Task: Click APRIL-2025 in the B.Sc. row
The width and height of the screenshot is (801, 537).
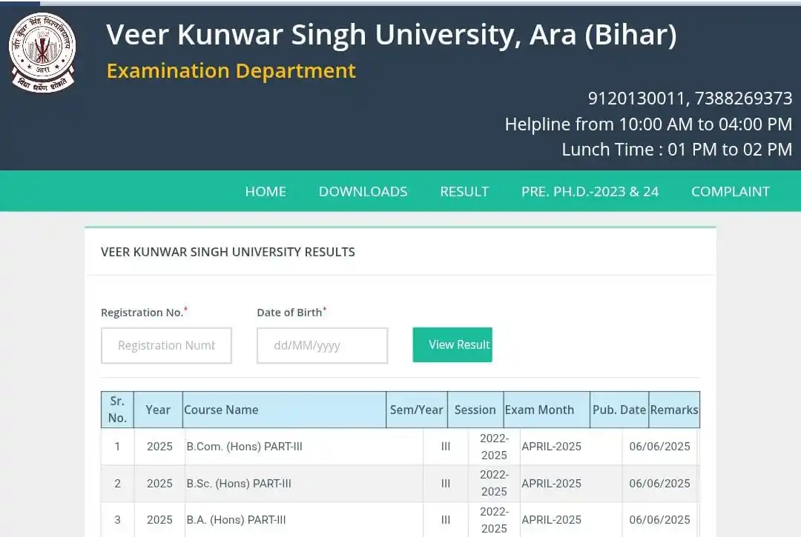Action: pyautogui.click(x=551, y=484)
